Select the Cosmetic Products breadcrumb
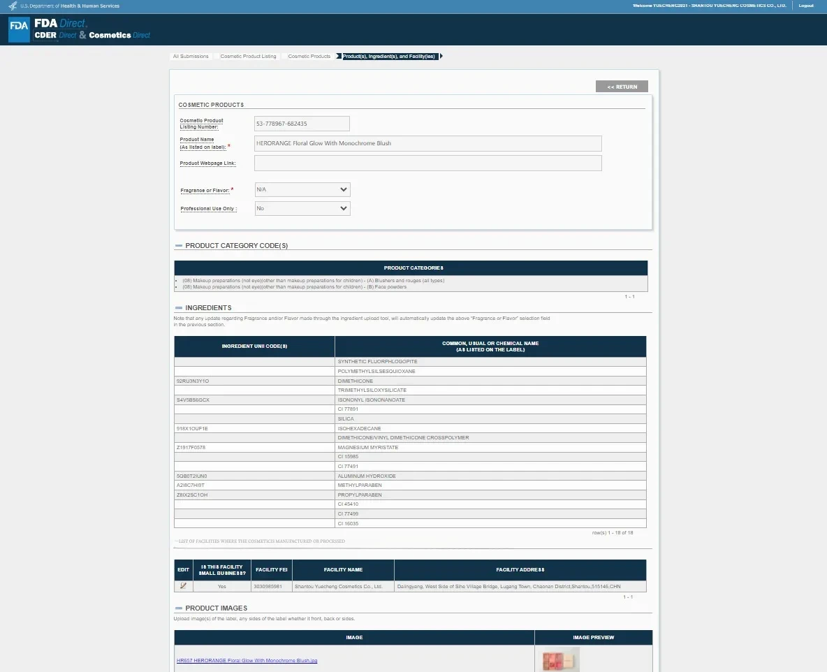This screenshot has width=827, height=672. click(309, 57)
